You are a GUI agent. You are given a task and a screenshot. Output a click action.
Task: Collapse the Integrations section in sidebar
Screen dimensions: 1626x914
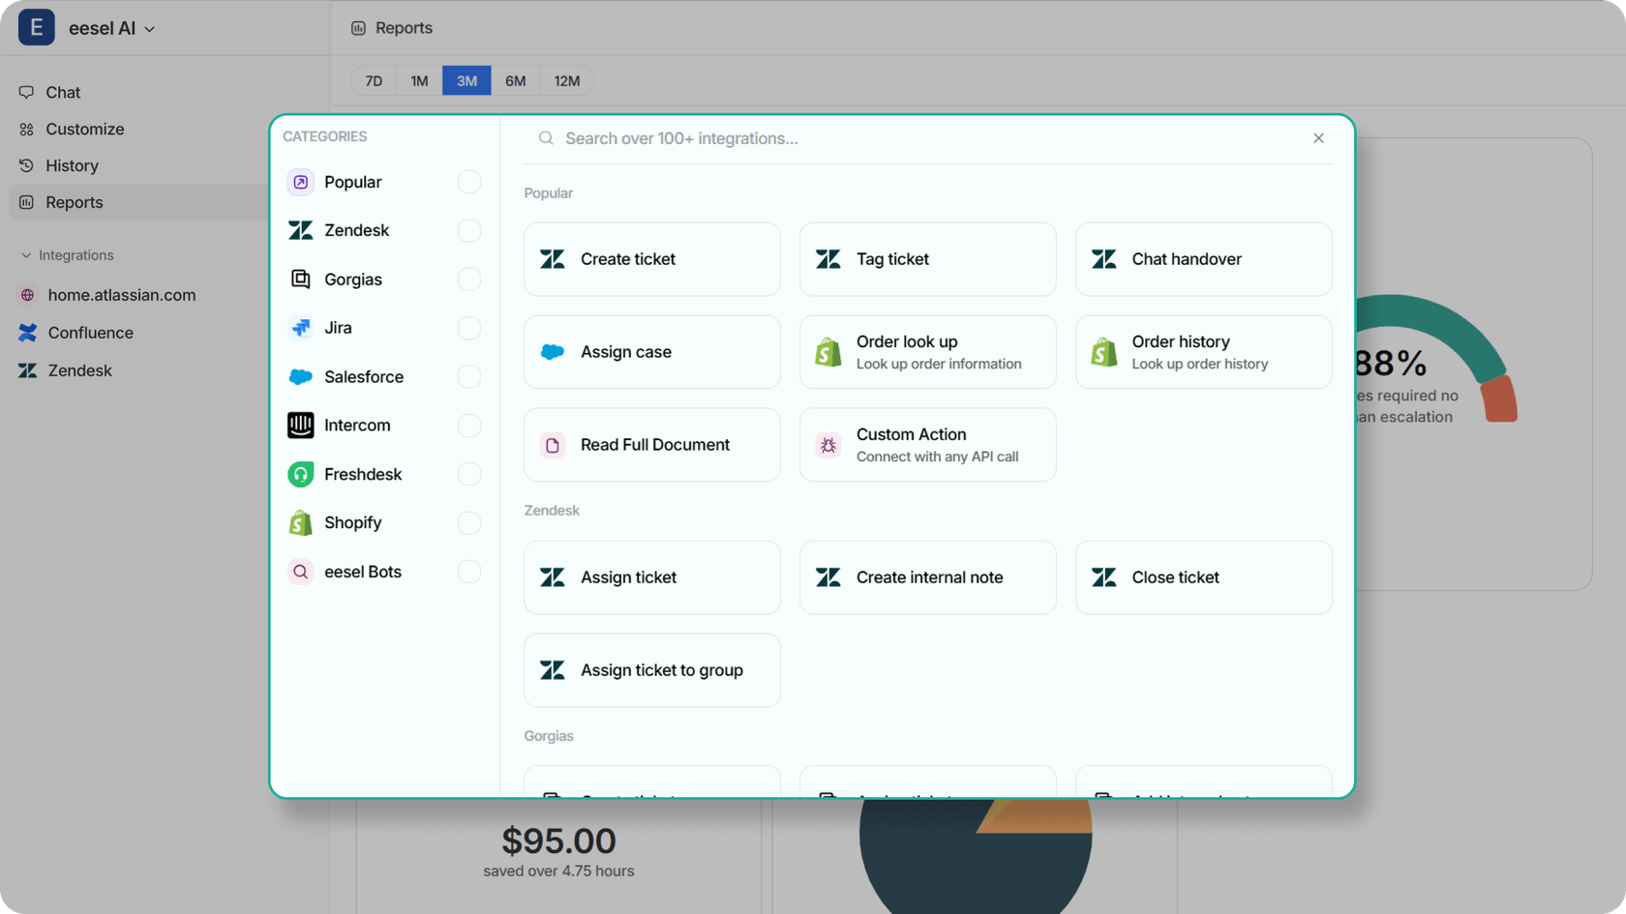click(26, 255)
